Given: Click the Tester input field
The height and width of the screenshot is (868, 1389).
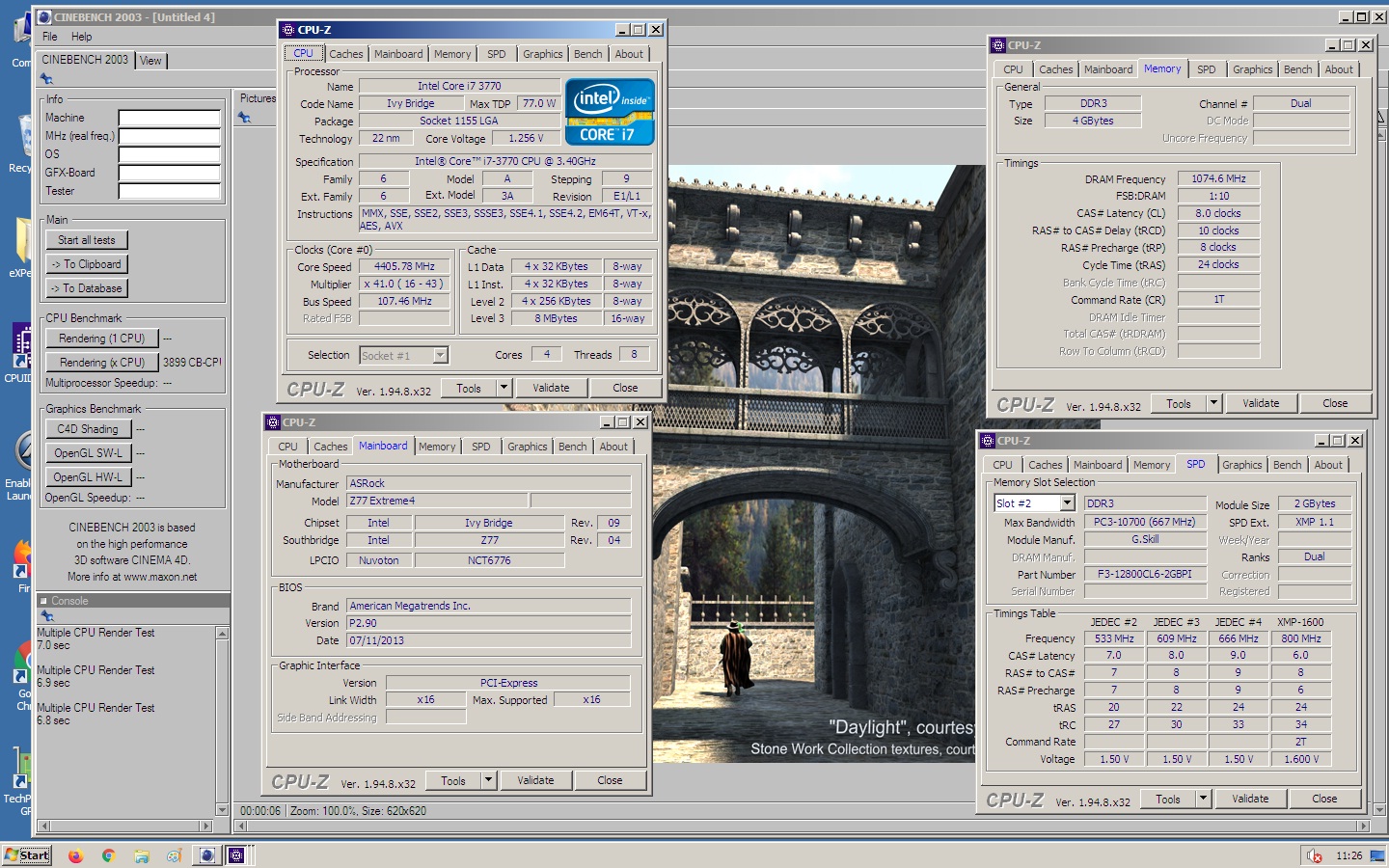Looking at the screenshot, I should coord(170,191).
